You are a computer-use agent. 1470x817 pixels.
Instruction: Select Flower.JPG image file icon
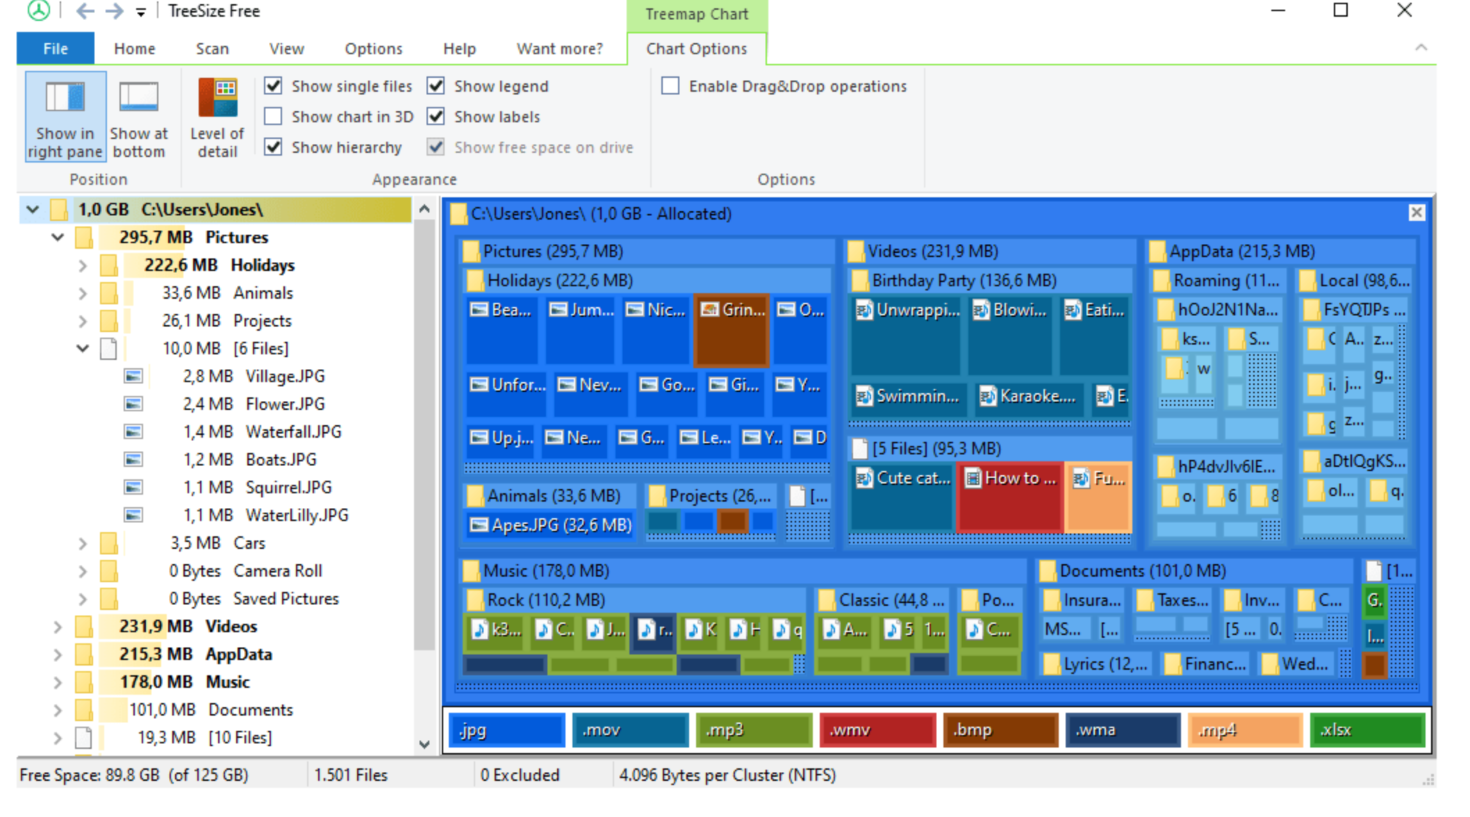coord(133,404)
